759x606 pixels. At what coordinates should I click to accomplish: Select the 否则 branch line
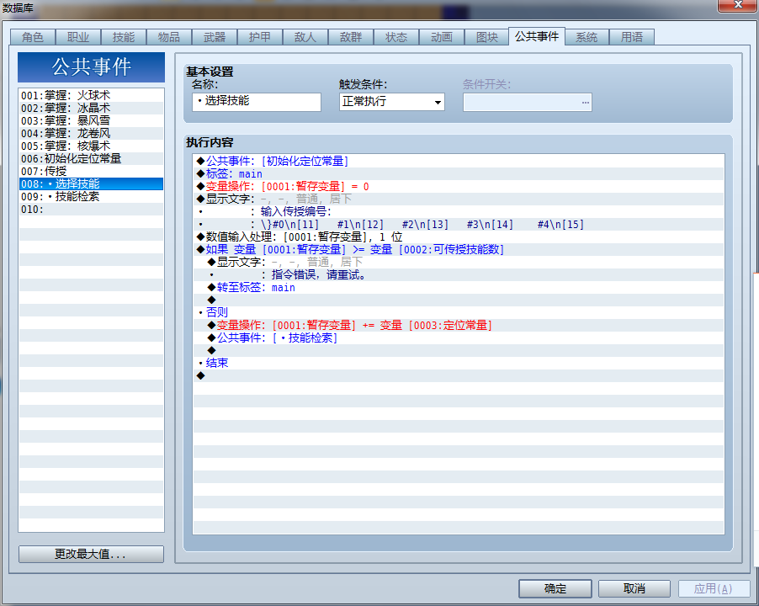point(459,313)
